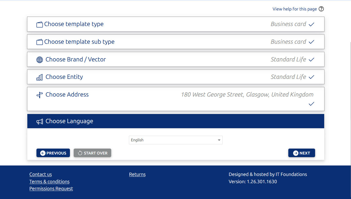
Task: Click the building icon next to Choose Entity
Action: pyautogui.click(x=40, y=78)
